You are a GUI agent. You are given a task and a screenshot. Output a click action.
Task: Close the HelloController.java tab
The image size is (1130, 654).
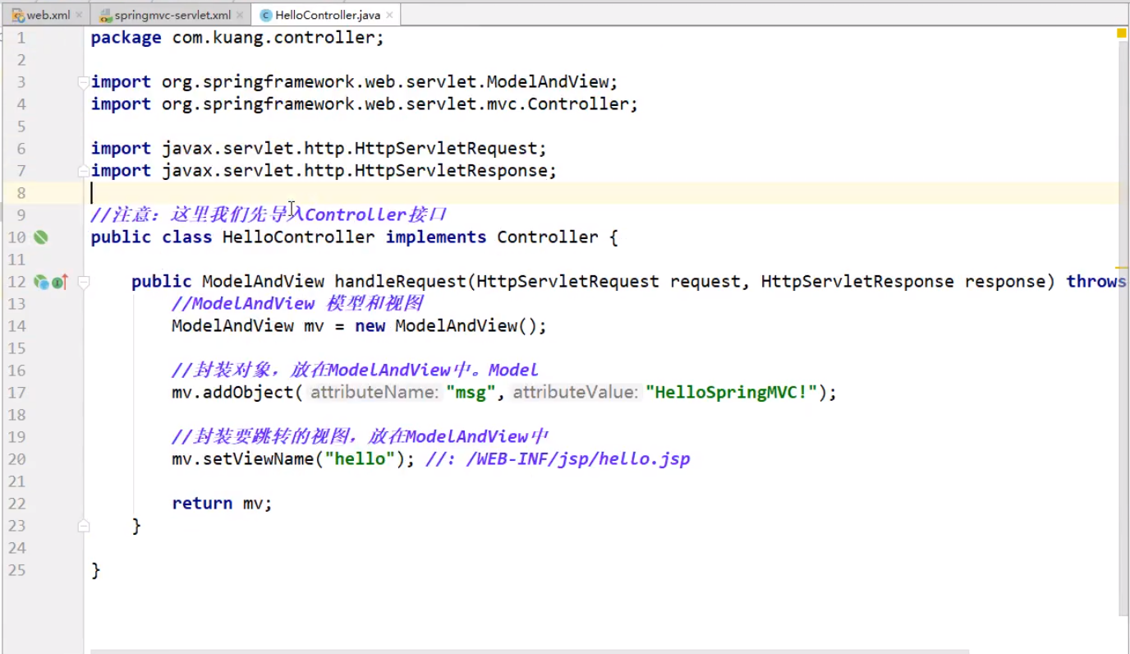pyautogui.click(x=389, y=15)
